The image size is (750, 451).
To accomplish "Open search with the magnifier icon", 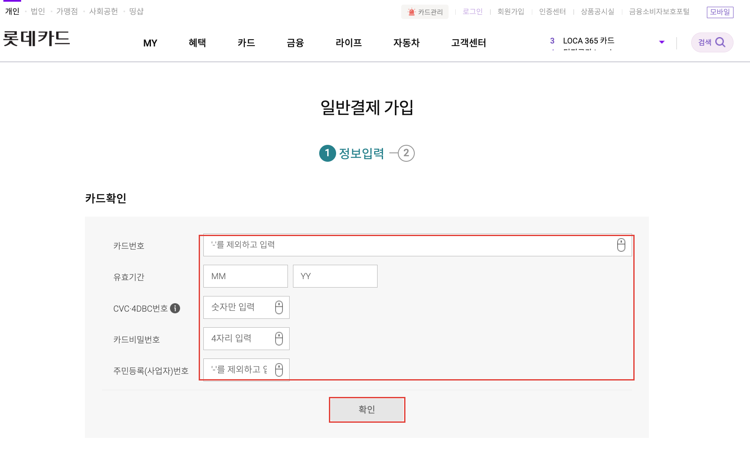I will [720, 42].
